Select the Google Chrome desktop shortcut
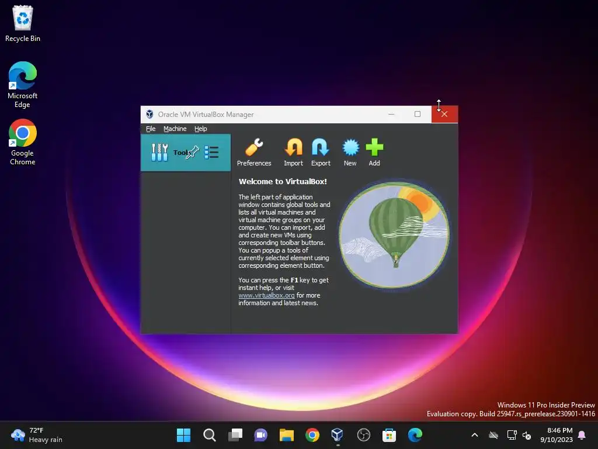The image size is (598, 449). pyautogui.click(x=23, y=142)
